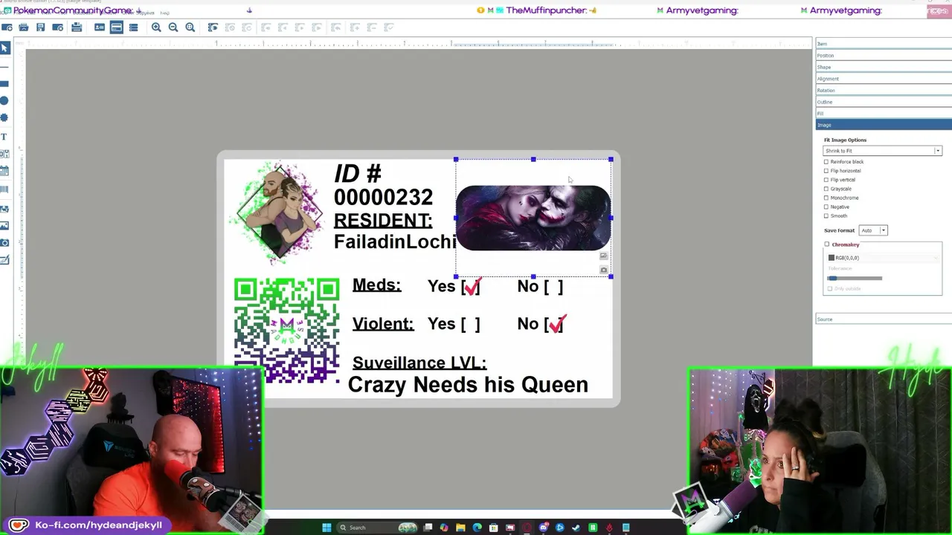952x535 pixels.
Task: Expand the Outline properties section
Action: coord(884,102)
